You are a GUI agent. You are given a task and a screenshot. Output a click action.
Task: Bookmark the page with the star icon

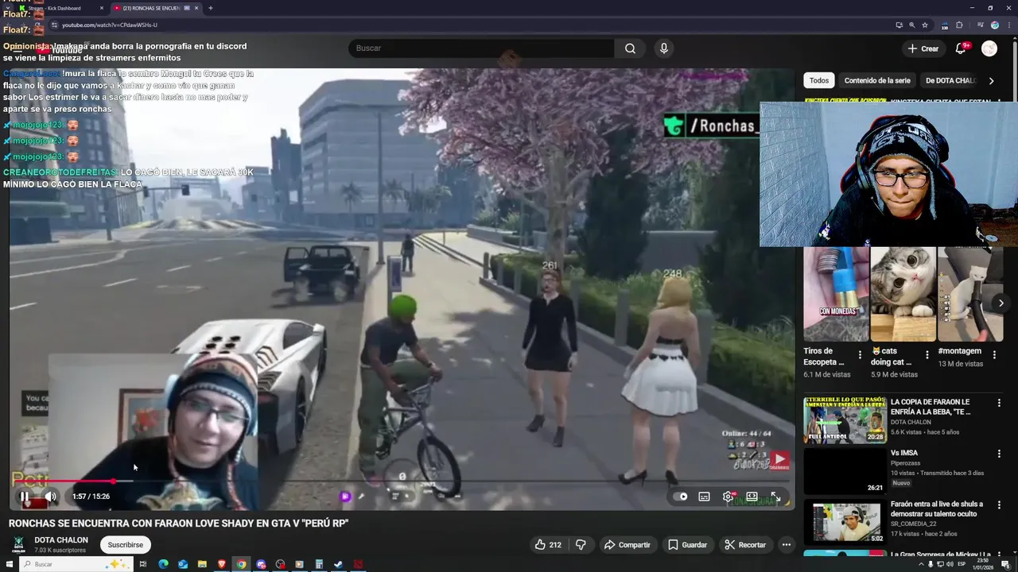(x=925, y=25)
